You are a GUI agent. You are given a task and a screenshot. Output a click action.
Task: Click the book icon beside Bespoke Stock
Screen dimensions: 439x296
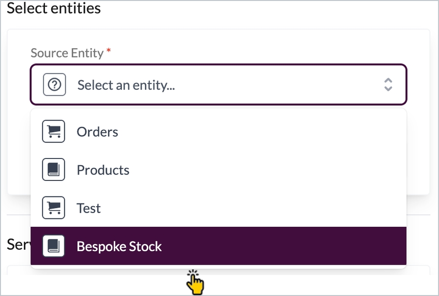54,246
